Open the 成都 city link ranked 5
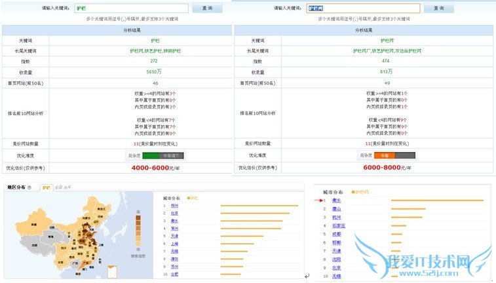The height and width of the screenshot is (283, 496). click(337, 234)
